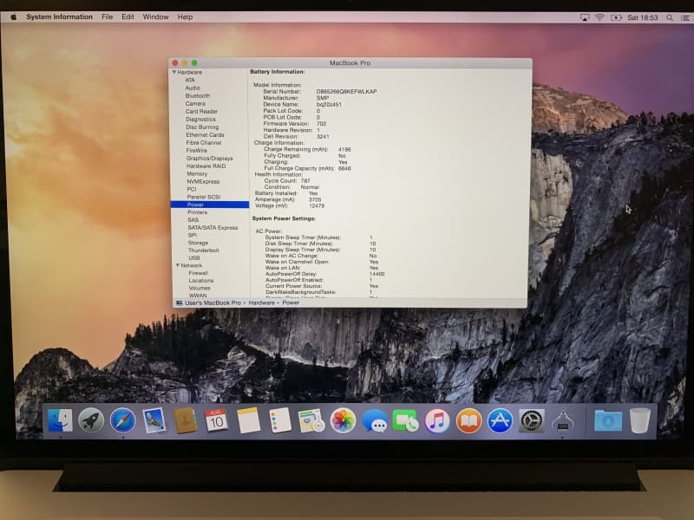Select USB in sidebar

coord(193,257)
